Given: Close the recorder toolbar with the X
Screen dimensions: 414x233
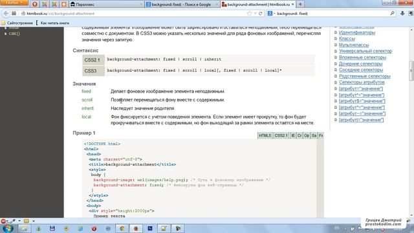Looking at the screenshot, I should point(34,221).
